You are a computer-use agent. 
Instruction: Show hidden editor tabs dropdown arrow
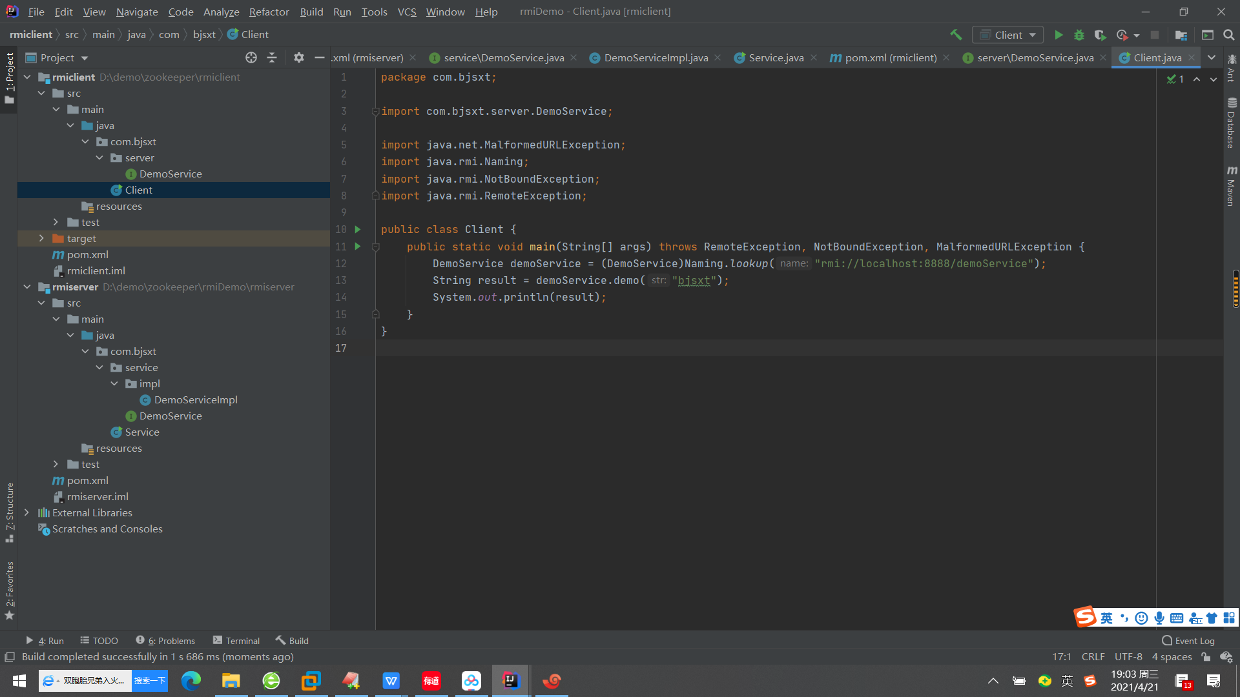pos(1212,57)
